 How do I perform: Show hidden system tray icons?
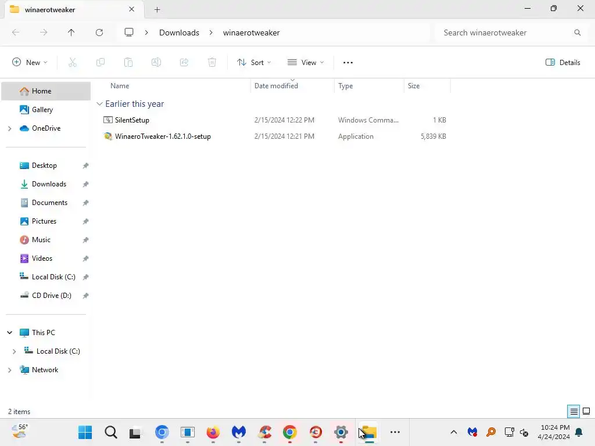click(453, 432)
